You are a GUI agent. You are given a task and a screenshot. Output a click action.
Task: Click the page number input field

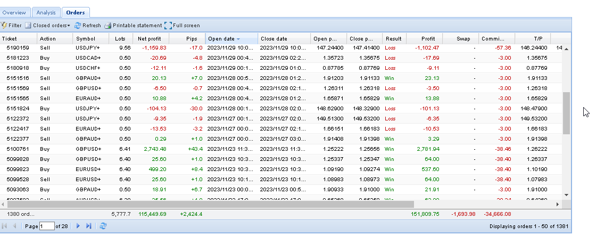point(47,226)
